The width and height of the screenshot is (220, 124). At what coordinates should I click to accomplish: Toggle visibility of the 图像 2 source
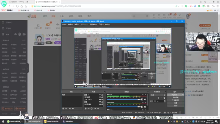pyautogui.click(x=100, y=95)
